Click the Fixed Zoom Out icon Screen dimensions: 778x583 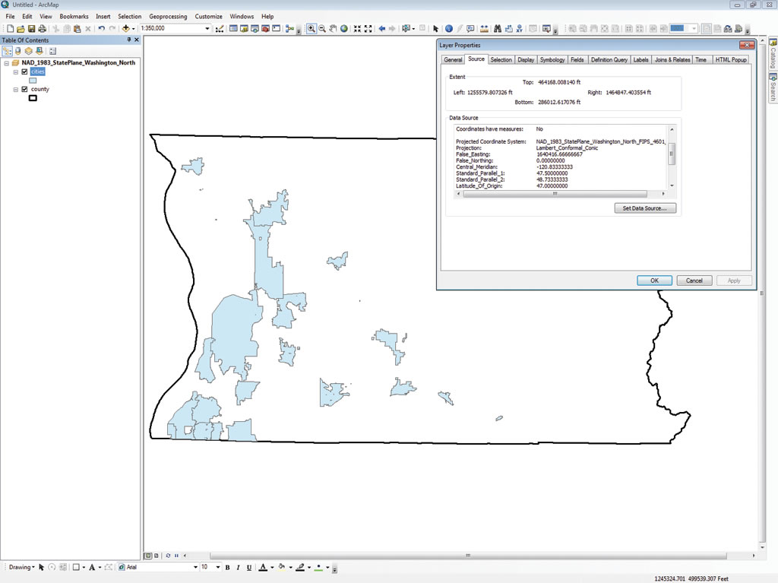(x=368, y=29)
